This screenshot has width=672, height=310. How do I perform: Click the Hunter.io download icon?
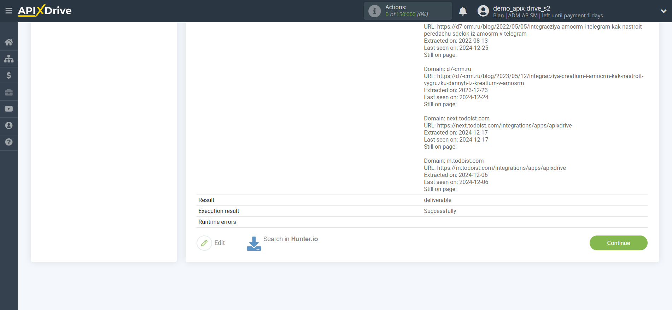pyautogui.click(x=254, y=244)
